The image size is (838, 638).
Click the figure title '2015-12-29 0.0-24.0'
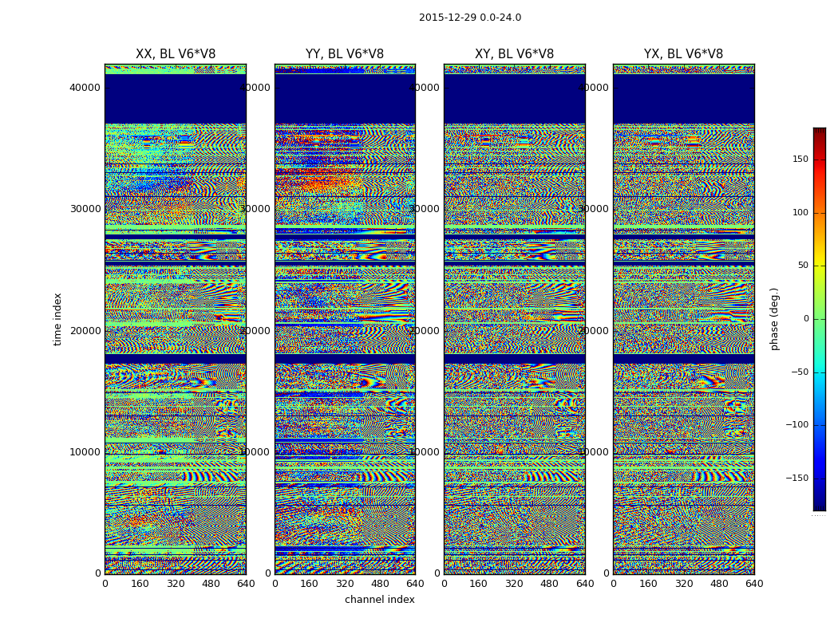(470, 18)
